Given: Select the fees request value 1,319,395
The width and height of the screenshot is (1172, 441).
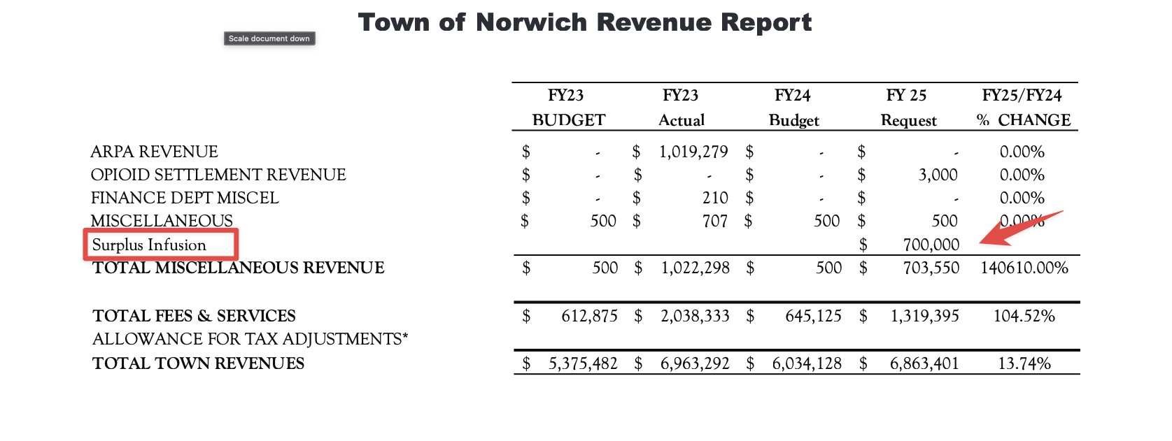Looking at the screenshot, I should pyautogui.click(x=924, y=316).
